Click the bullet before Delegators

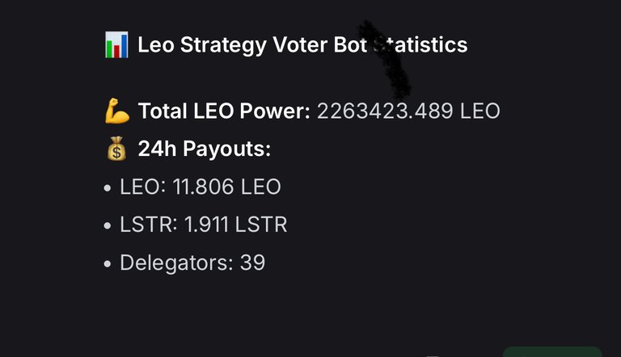108,263
